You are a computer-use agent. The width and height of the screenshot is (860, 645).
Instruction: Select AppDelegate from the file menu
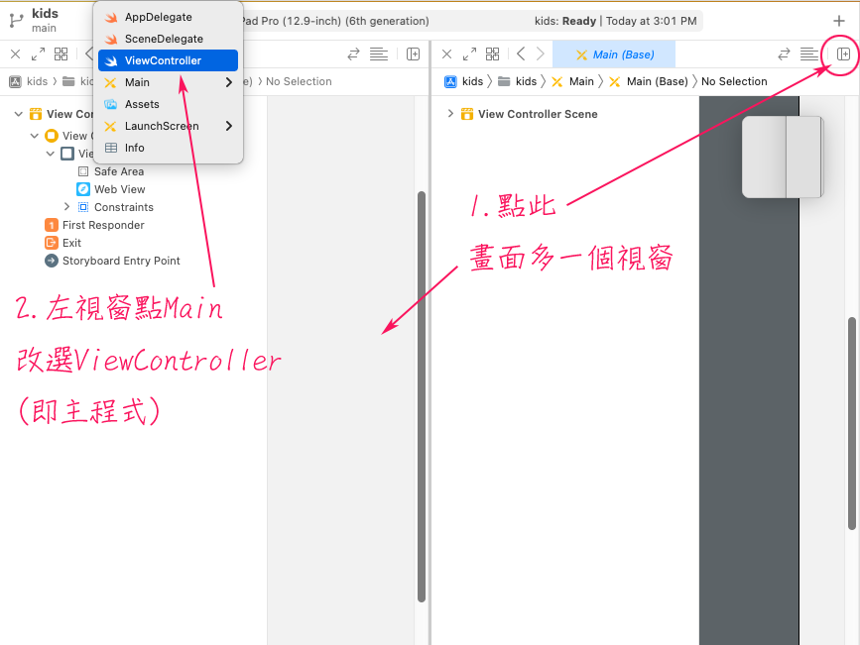pos(168,17)
